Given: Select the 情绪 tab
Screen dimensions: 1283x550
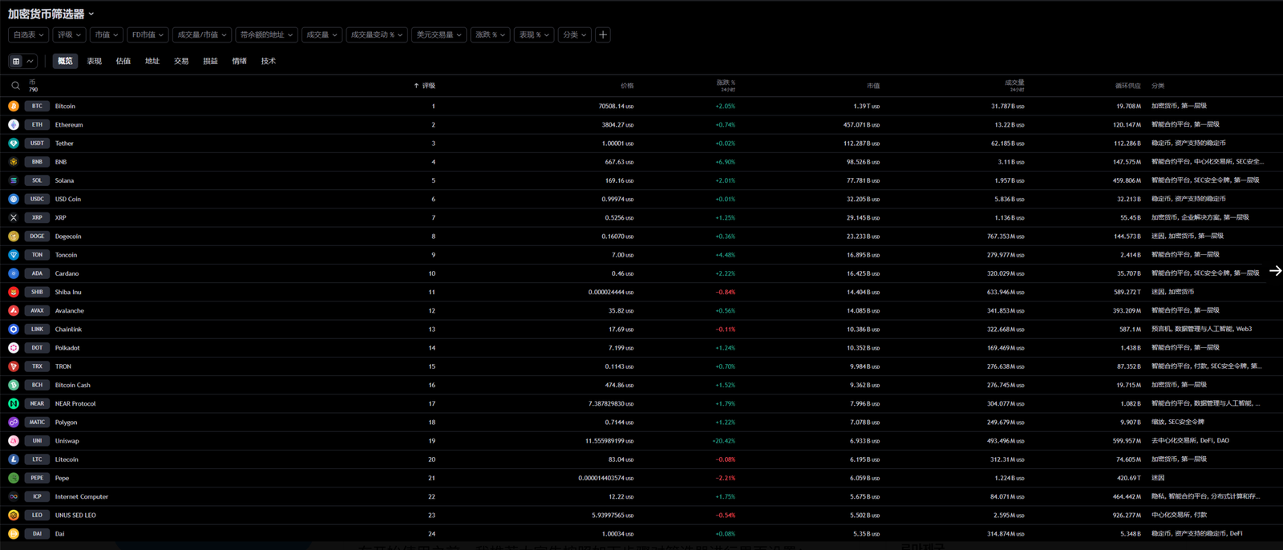Looking at the screenshot, I should pos(239,61).
